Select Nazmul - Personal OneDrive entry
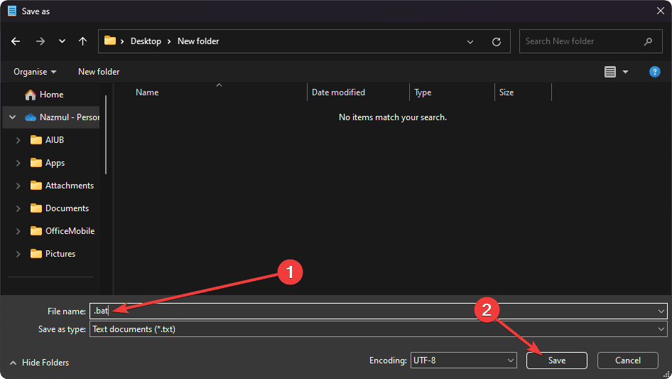This screenshot has width=672, height=379. coord(62,117)
